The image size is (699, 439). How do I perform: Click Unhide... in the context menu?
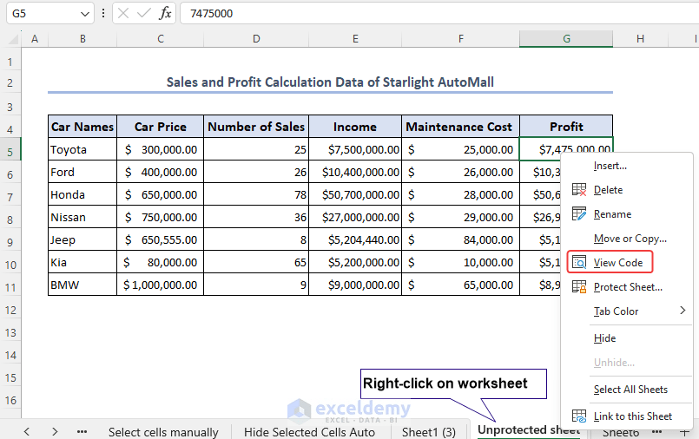point(614,363)
